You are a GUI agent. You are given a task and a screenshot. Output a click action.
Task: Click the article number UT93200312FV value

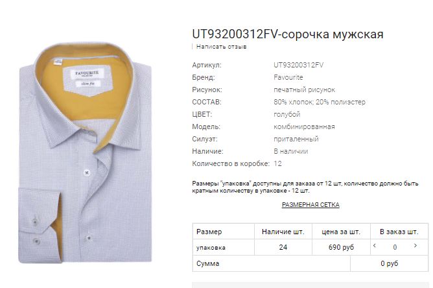(298, 65)
